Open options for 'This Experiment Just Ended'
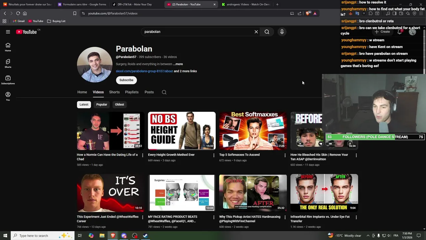Viewport: 426px width, 240px height. (142, 217)
